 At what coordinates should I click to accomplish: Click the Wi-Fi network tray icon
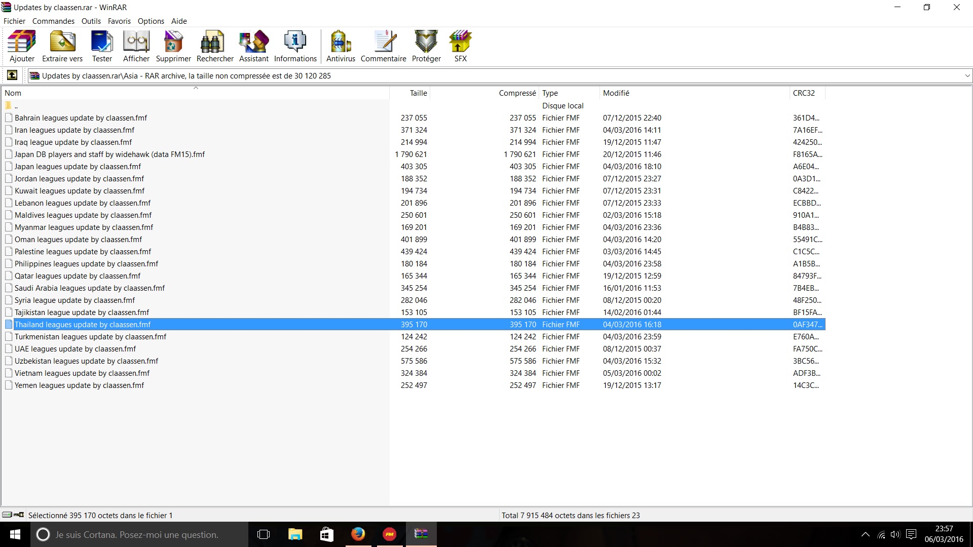(881, 534)
